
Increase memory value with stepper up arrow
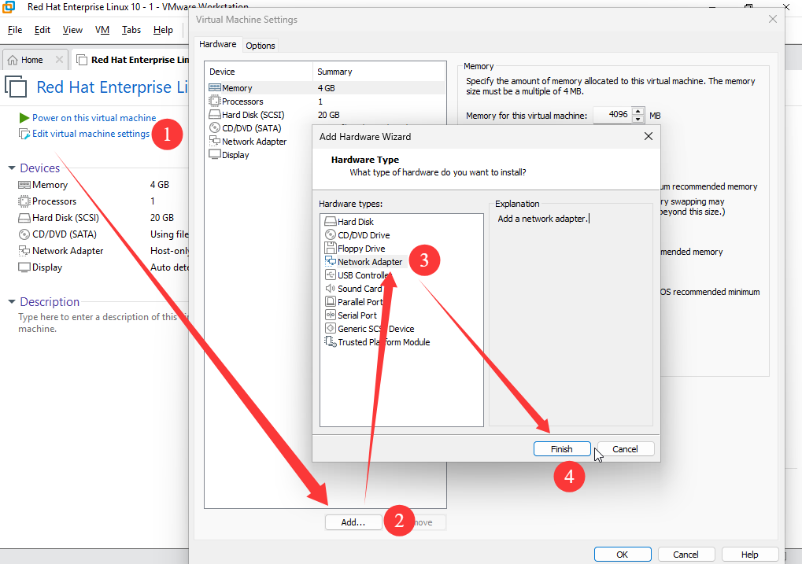[x=638, y=111]
